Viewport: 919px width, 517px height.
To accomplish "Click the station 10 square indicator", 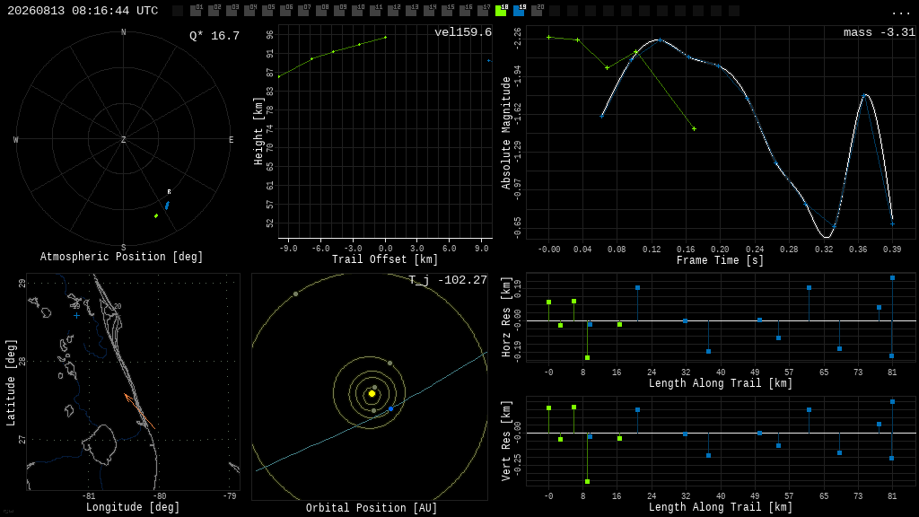I will pos(357,11).
